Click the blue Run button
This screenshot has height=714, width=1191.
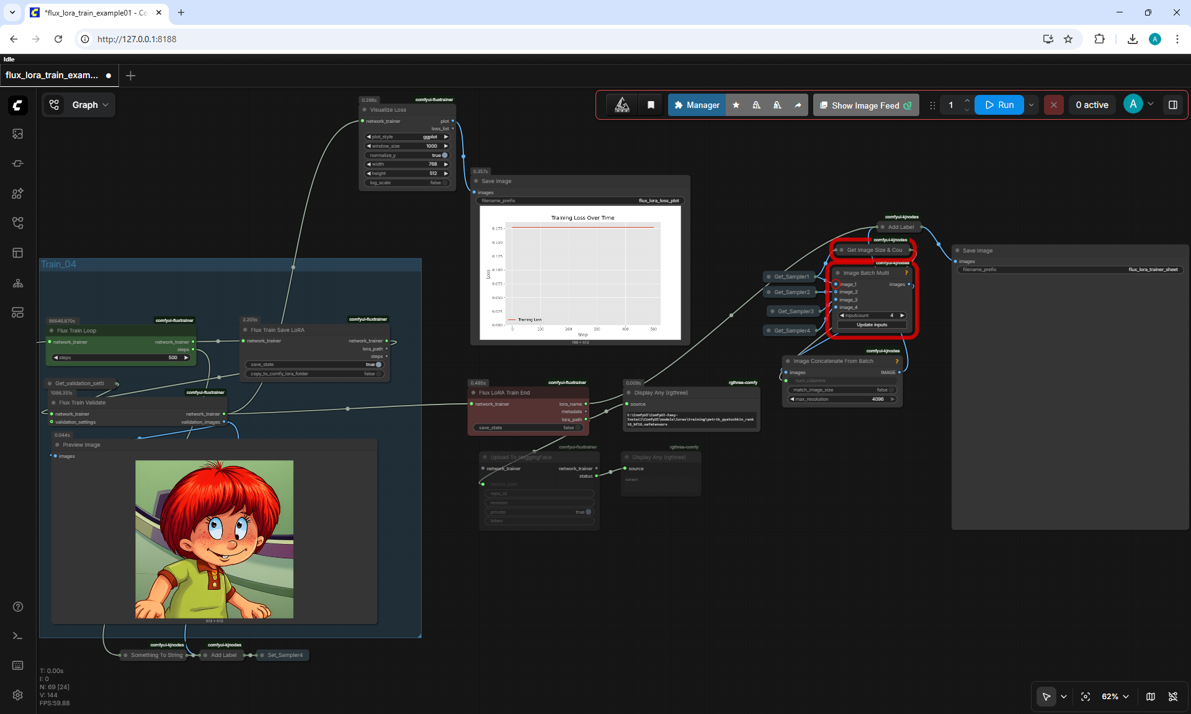point(999,105)
